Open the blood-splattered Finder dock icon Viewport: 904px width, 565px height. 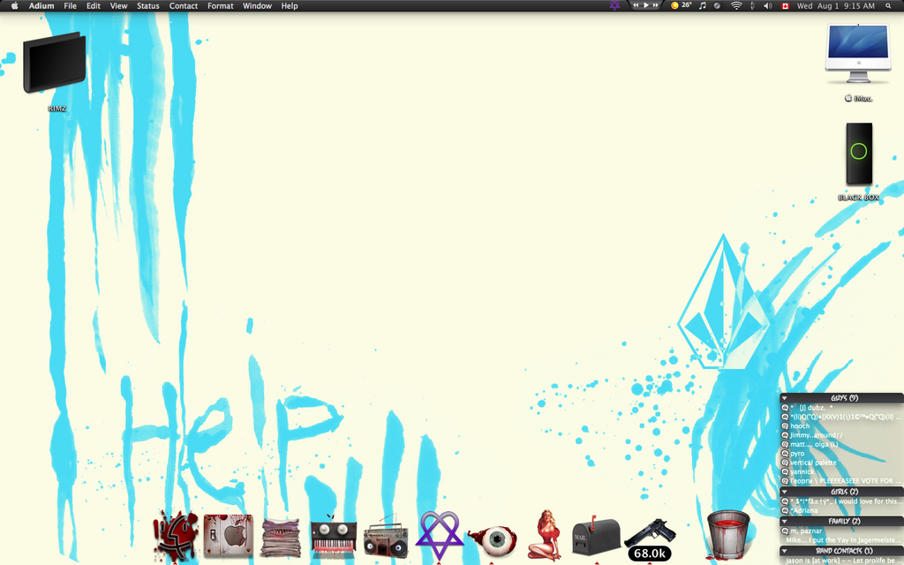click(176, 535)
